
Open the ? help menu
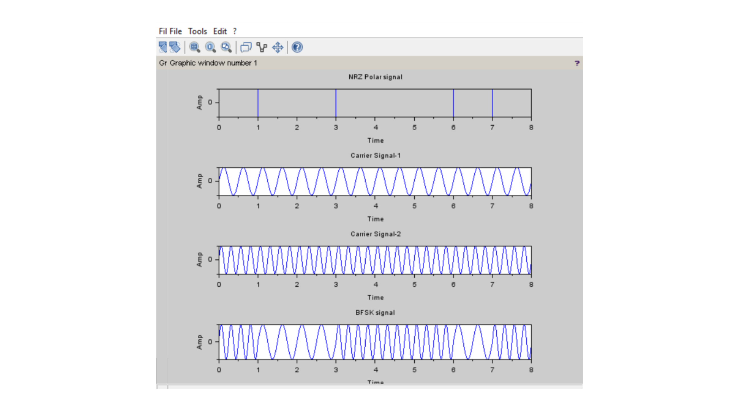pyautogui.click(x=235, y=31)
